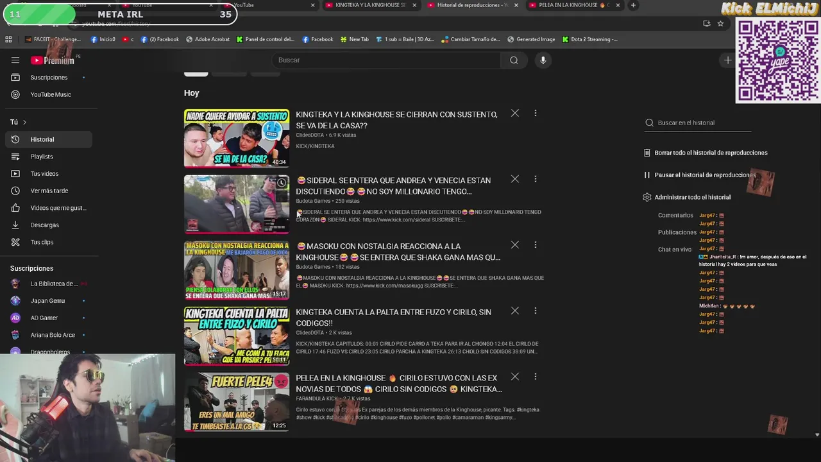Open the Sideral video thumbnail
The width and height of the screenshot is (821, 462).
(x=237, y=204)
